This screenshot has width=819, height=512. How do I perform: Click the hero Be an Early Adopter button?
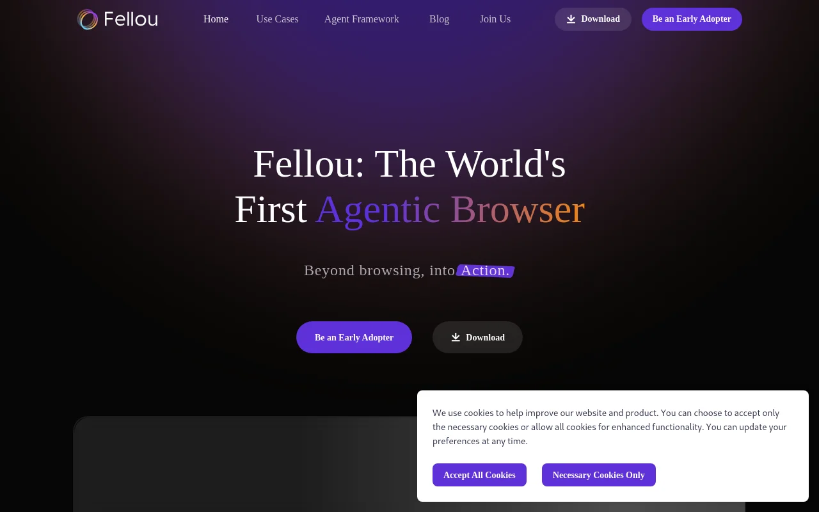354,337
